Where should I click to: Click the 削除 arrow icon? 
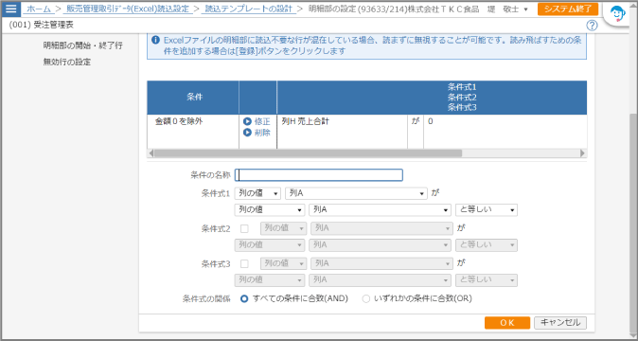pyautogui.click(x=247, y=133)
